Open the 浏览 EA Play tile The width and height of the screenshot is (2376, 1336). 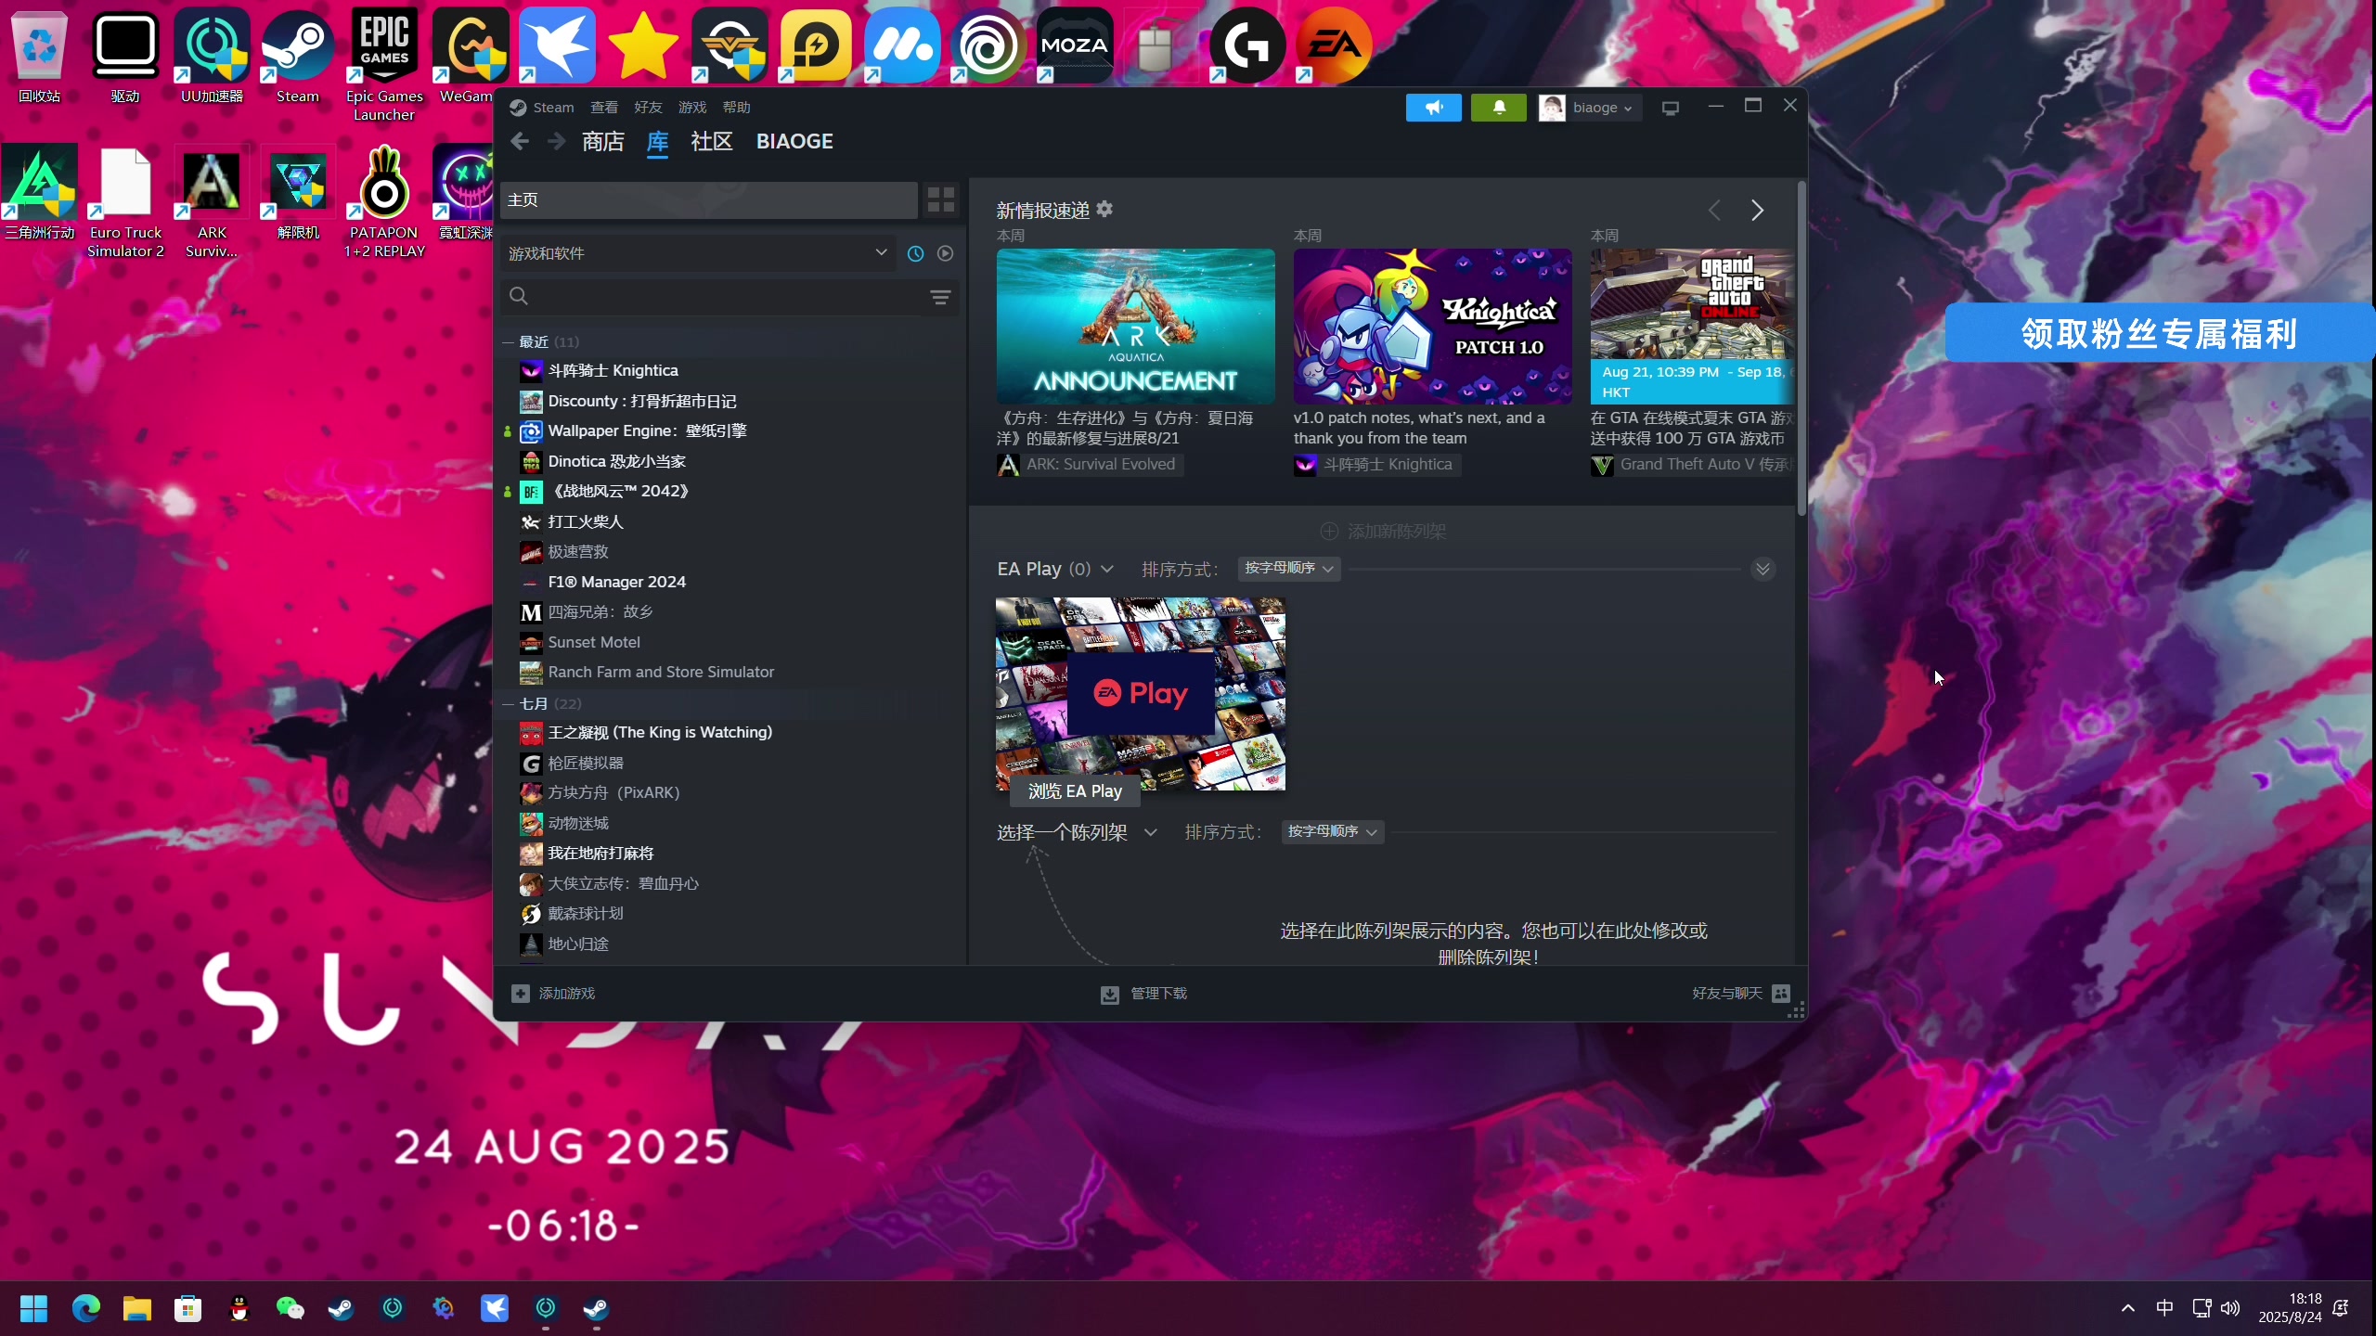click(1140, 694)
